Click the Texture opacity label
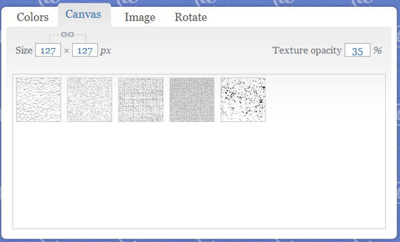This screenshot has height=242, width=400. tap(307, 51)
